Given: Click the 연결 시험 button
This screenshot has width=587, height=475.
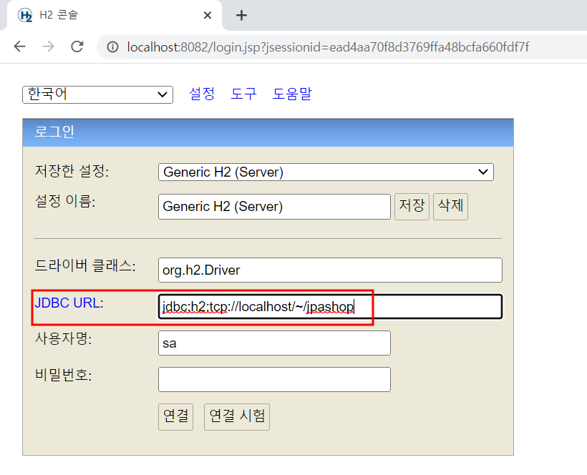Looking at the screenshot, I should (x=237, y=416).
